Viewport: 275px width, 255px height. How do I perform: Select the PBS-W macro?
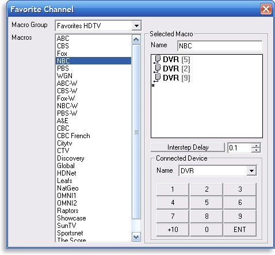[x=93, y=113]
